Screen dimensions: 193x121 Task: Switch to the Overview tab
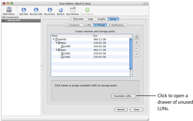pos(78,19)
